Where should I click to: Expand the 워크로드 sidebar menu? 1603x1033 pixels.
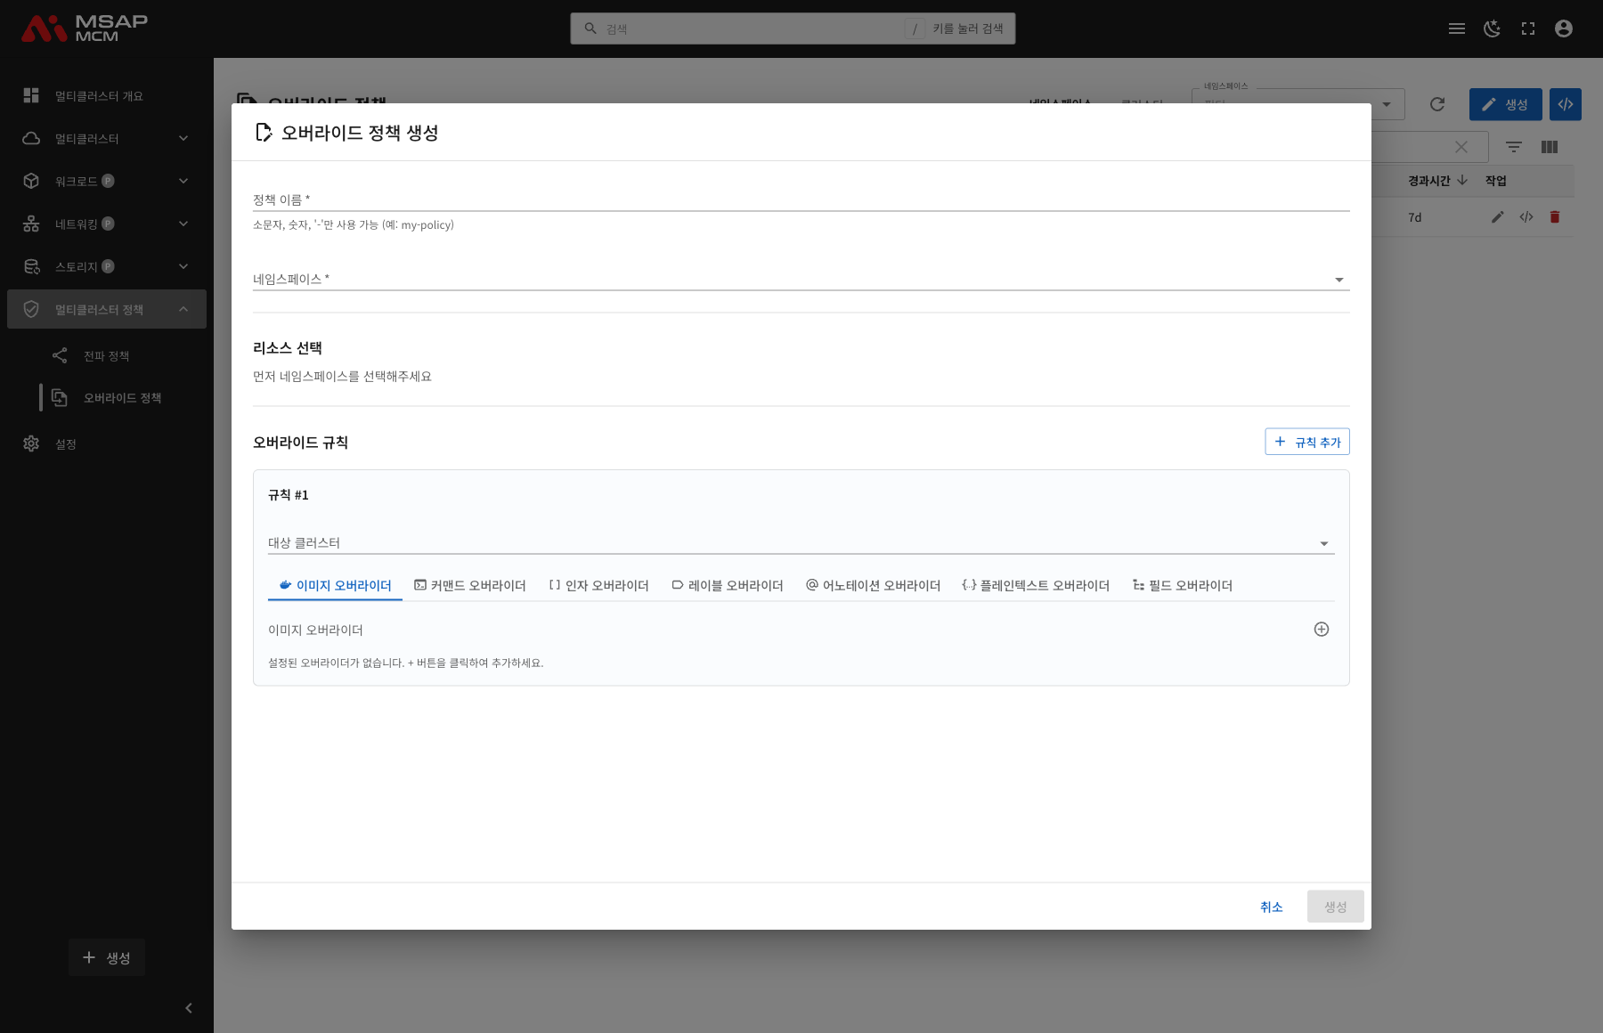[x=107, y=181]
